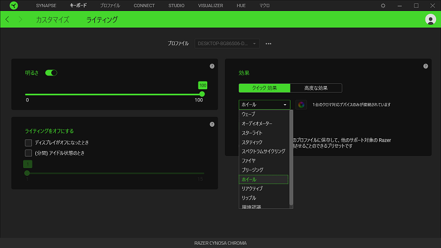Image resolution: width=441 pixels, height=248 pixels.
Task: Toggle the 明るさ brightness switch
Action: (51, 73)
